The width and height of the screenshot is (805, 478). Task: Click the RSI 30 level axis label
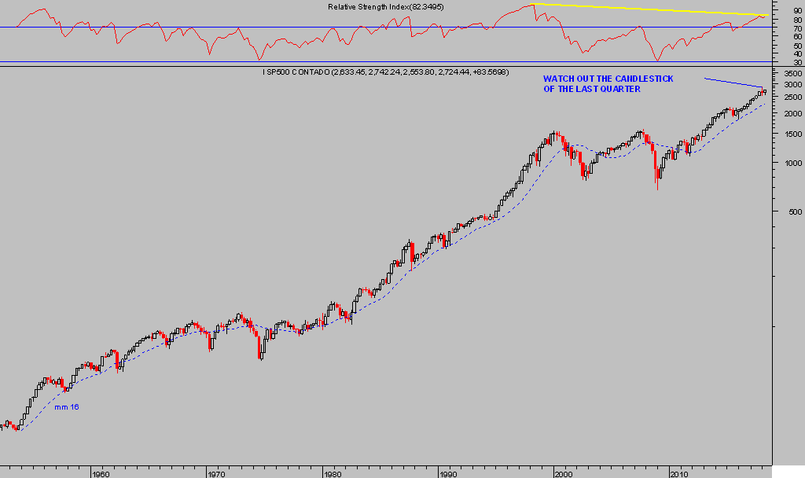tap(797, 62)
